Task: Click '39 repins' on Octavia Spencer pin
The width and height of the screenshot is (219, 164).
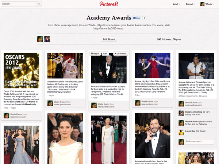Action: click(x=203, y=96)
